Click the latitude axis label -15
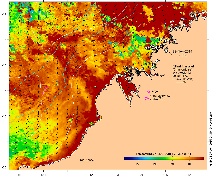Viewport: 214px width, 177px height. tap(4, 40)
